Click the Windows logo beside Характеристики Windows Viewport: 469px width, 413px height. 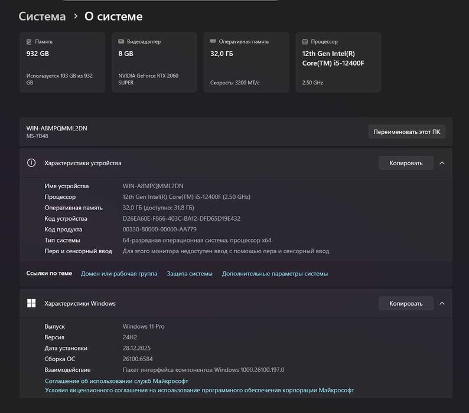tap(31, 303)
